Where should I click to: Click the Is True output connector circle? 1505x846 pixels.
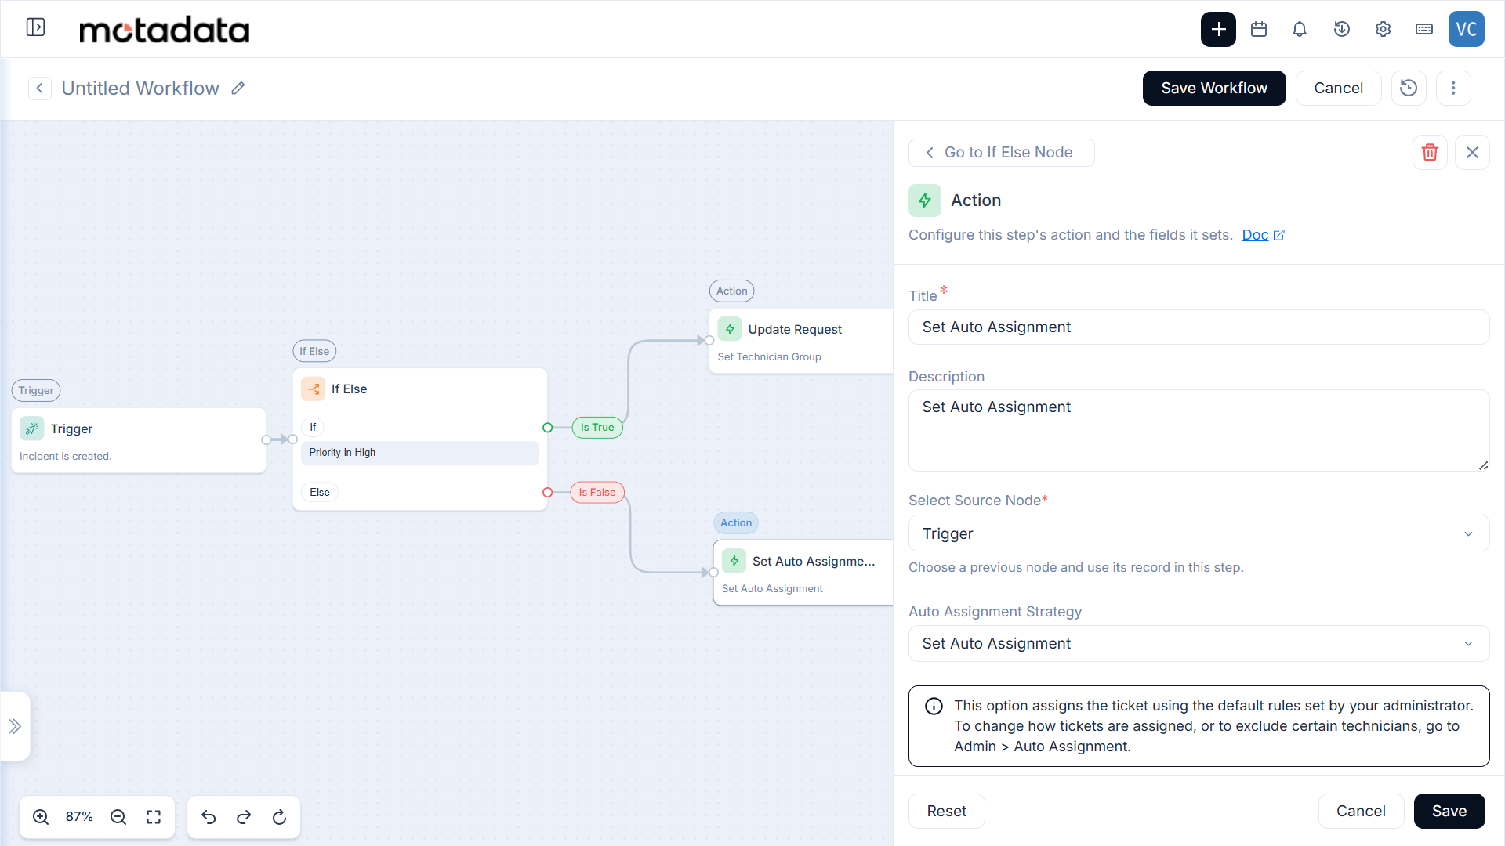548,427
